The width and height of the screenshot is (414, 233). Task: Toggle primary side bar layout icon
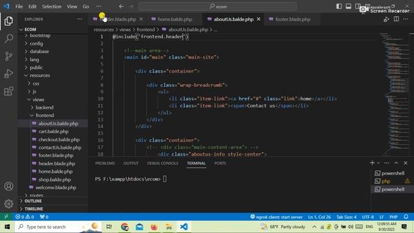tap(339, 6)
